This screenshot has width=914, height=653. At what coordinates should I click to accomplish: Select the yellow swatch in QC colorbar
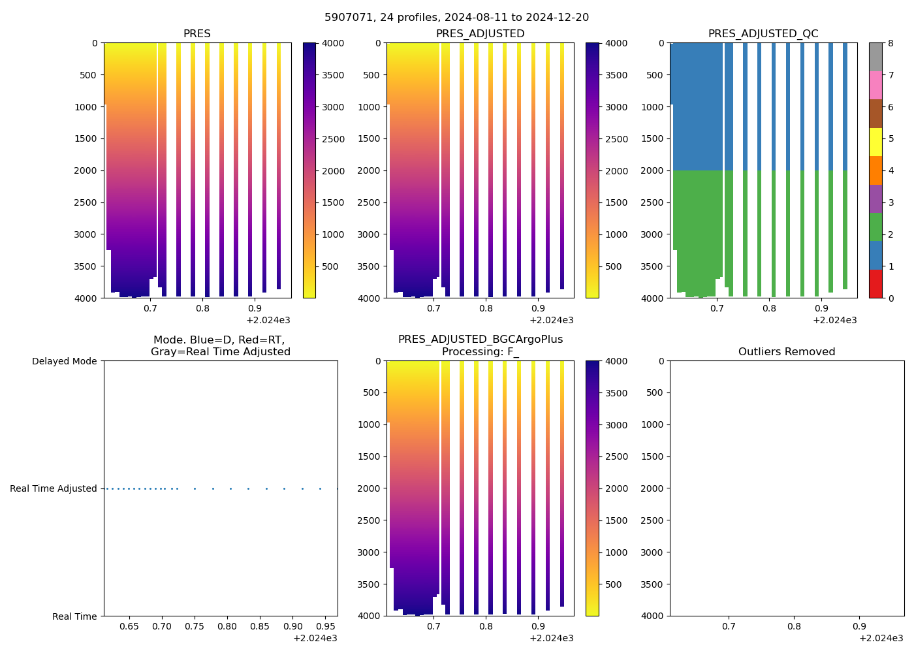(875, 142)
